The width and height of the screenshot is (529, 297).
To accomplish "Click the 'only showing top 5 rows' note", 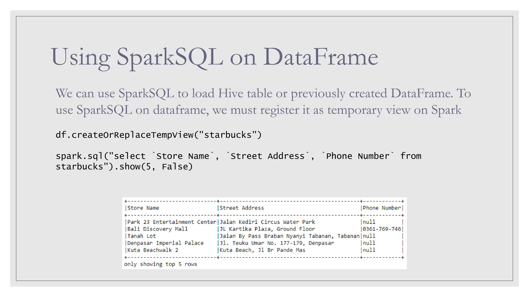I will pyautogui.click(x=160, y=264).
